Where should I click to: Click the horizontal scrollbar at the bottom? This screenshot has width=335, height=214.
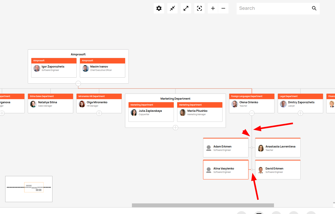pyautogui.click(x=203, y=205)
